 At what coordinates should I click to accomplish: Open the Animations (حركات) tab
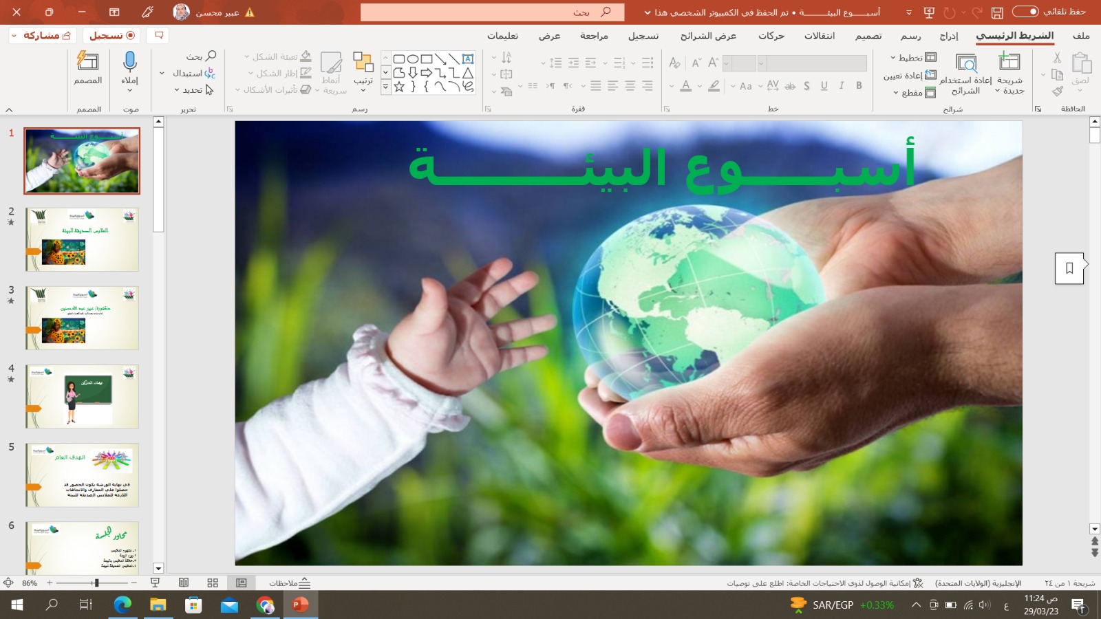(771, 36)
